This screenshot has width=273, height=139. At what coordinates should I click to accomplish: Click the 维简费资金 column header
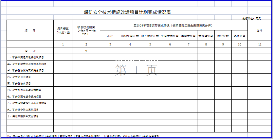click(x=188, y=36)
